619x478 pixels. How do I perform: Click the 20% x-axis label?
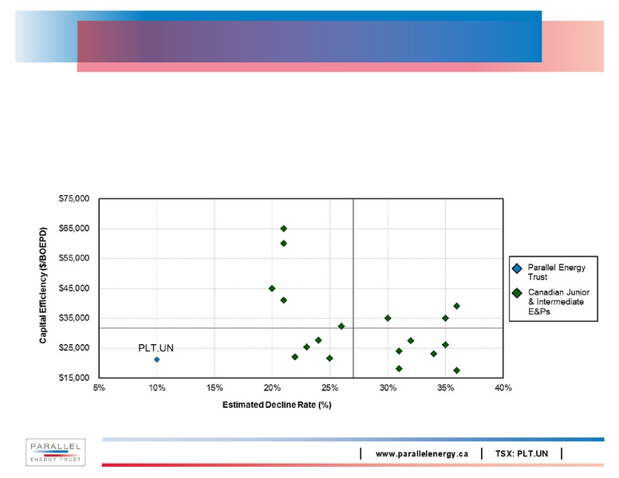click(x=272, y=388)
